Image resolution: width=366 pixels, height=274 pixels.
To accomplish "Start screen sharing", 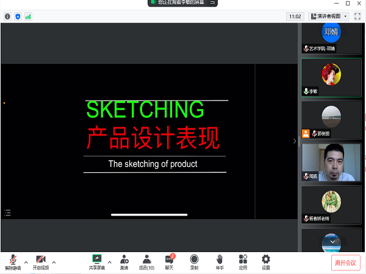I will pos(97,262).
